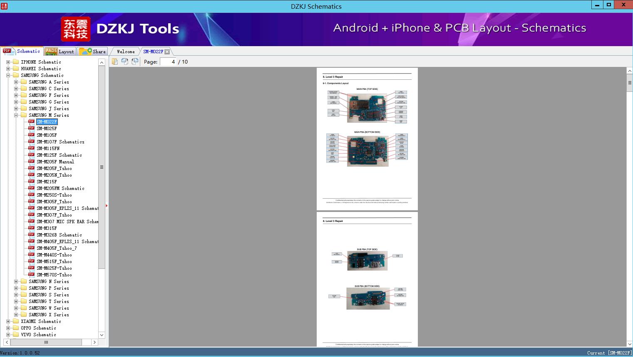Click the DZKJ Tools red logo
Viewport: 633px width, 357px height.
75,29
